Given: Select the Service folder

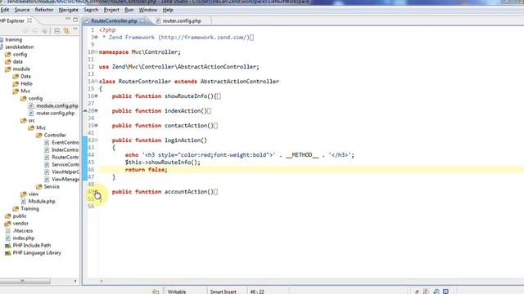Looking at the screenshot, I should pyautogui.click(x=52, y=187).
